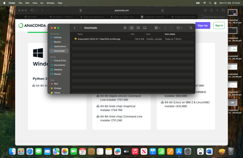Show Safari tab overview
Image resolution: width=243 pixels, height=158 pixels.
[223, 10]
